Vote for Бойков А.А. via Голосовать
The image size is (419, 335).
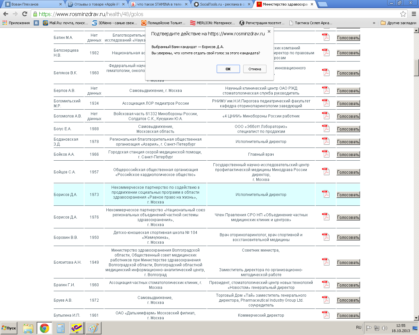tap(348, 155)
